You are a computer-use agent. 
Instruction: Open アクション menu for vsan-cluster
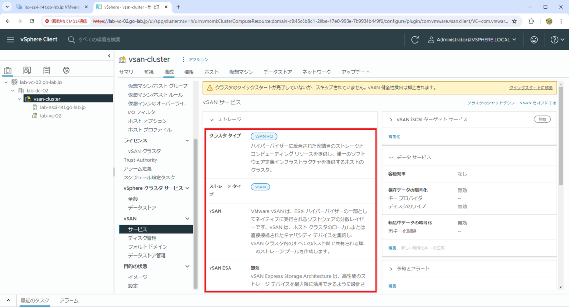[195, 59]
